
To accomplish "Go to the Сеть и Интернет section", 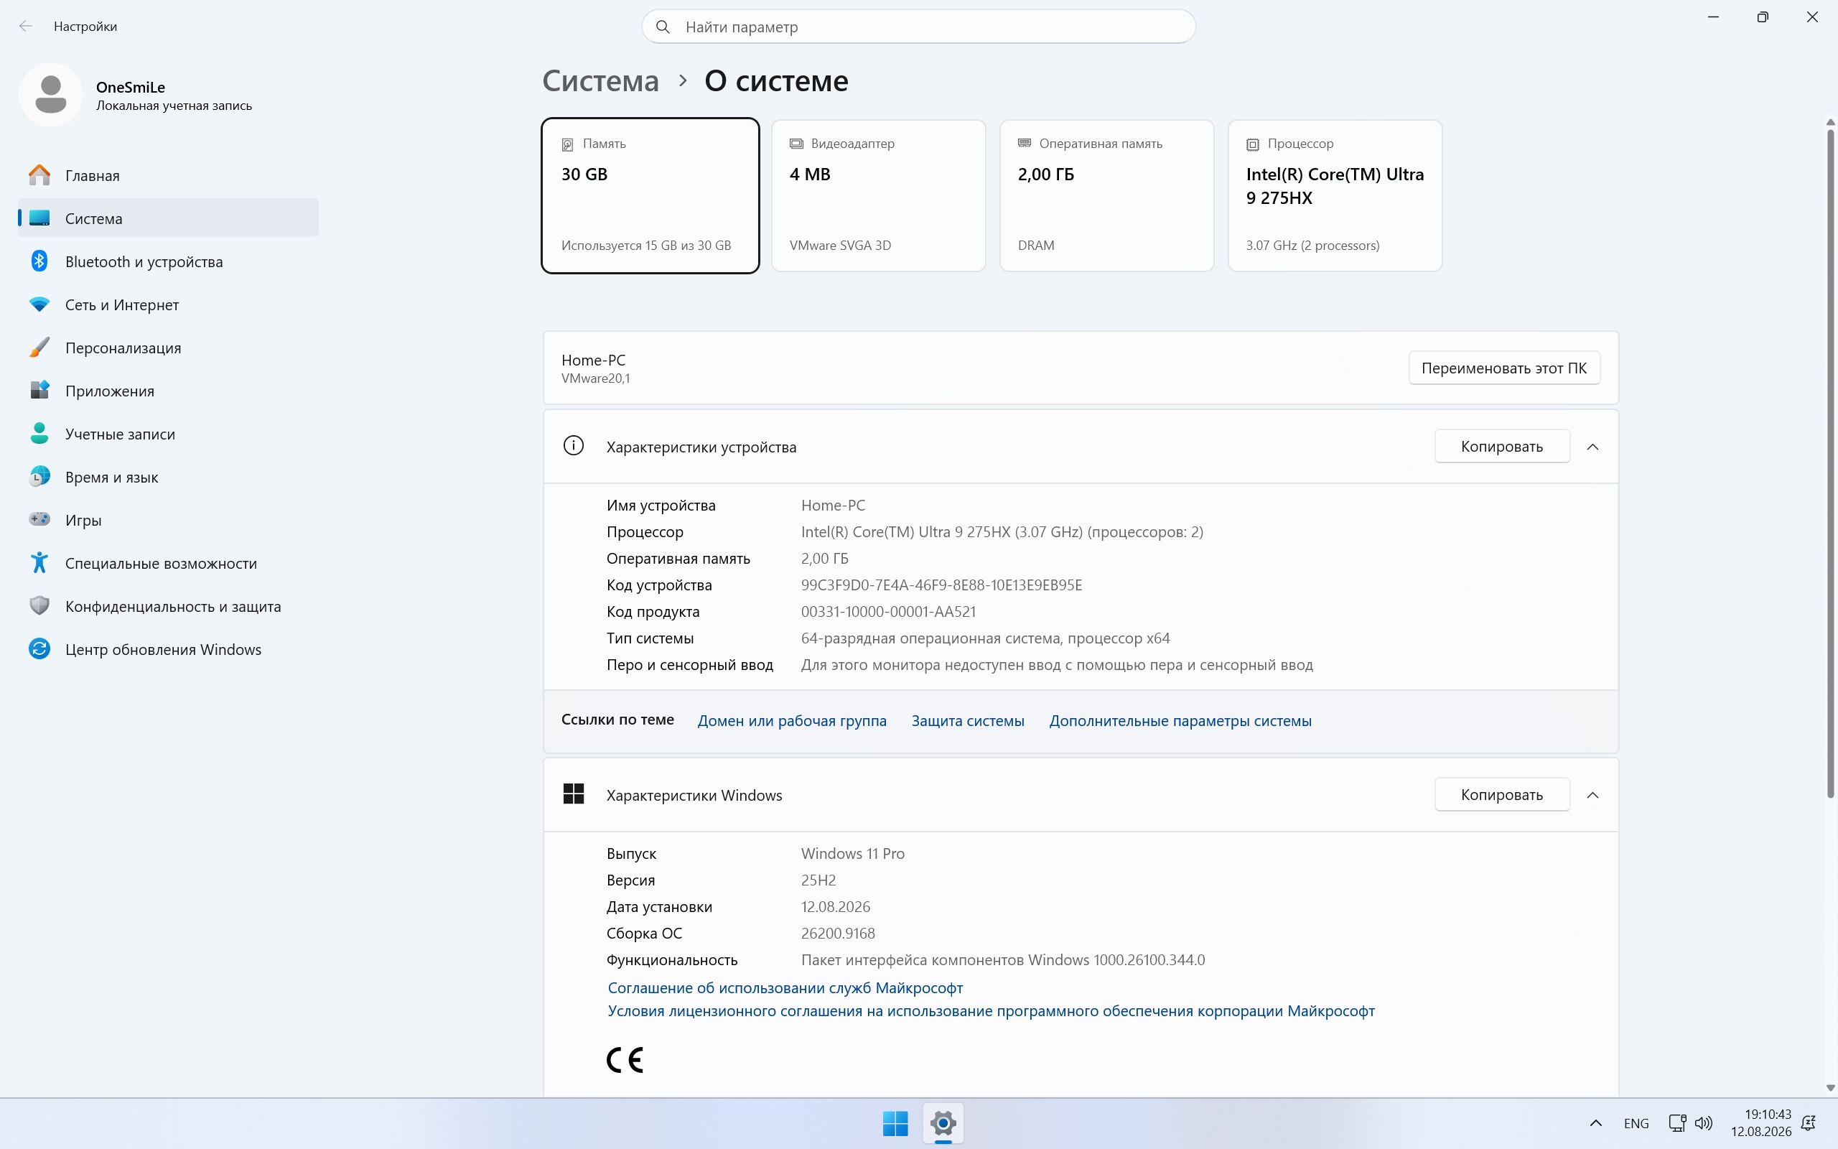I will click(x=169, y=304).
